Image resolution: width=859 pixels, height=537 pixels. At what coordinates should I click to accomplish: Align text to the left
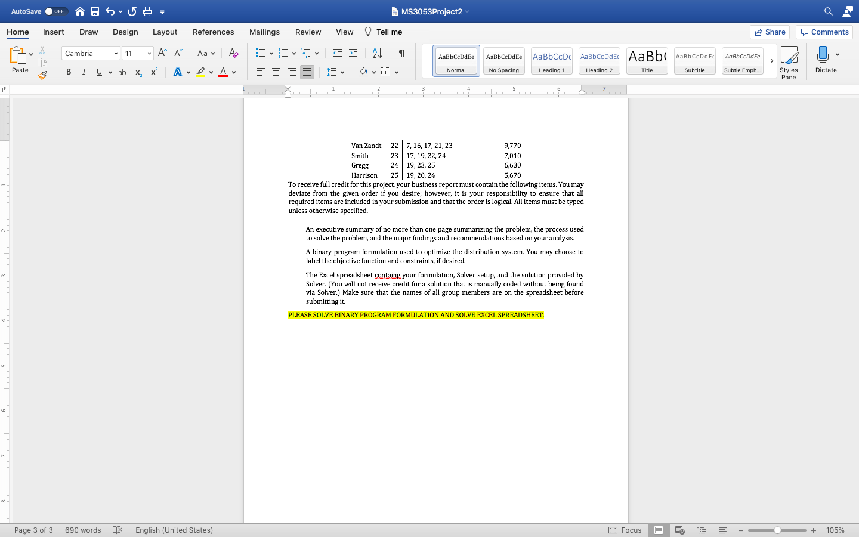[x=261, y=72]
